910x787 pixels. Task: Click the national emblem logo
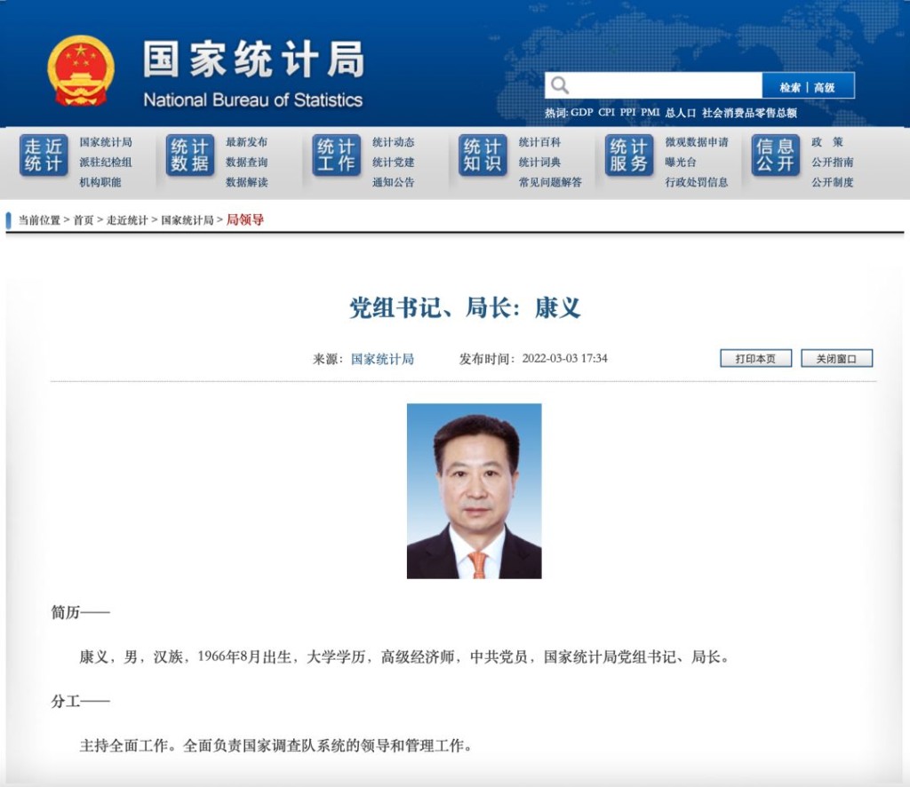[81, 71]
